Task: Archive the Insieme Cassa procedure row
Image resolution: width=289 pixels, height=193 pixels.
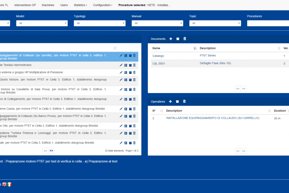Action: tap(130, 109)
